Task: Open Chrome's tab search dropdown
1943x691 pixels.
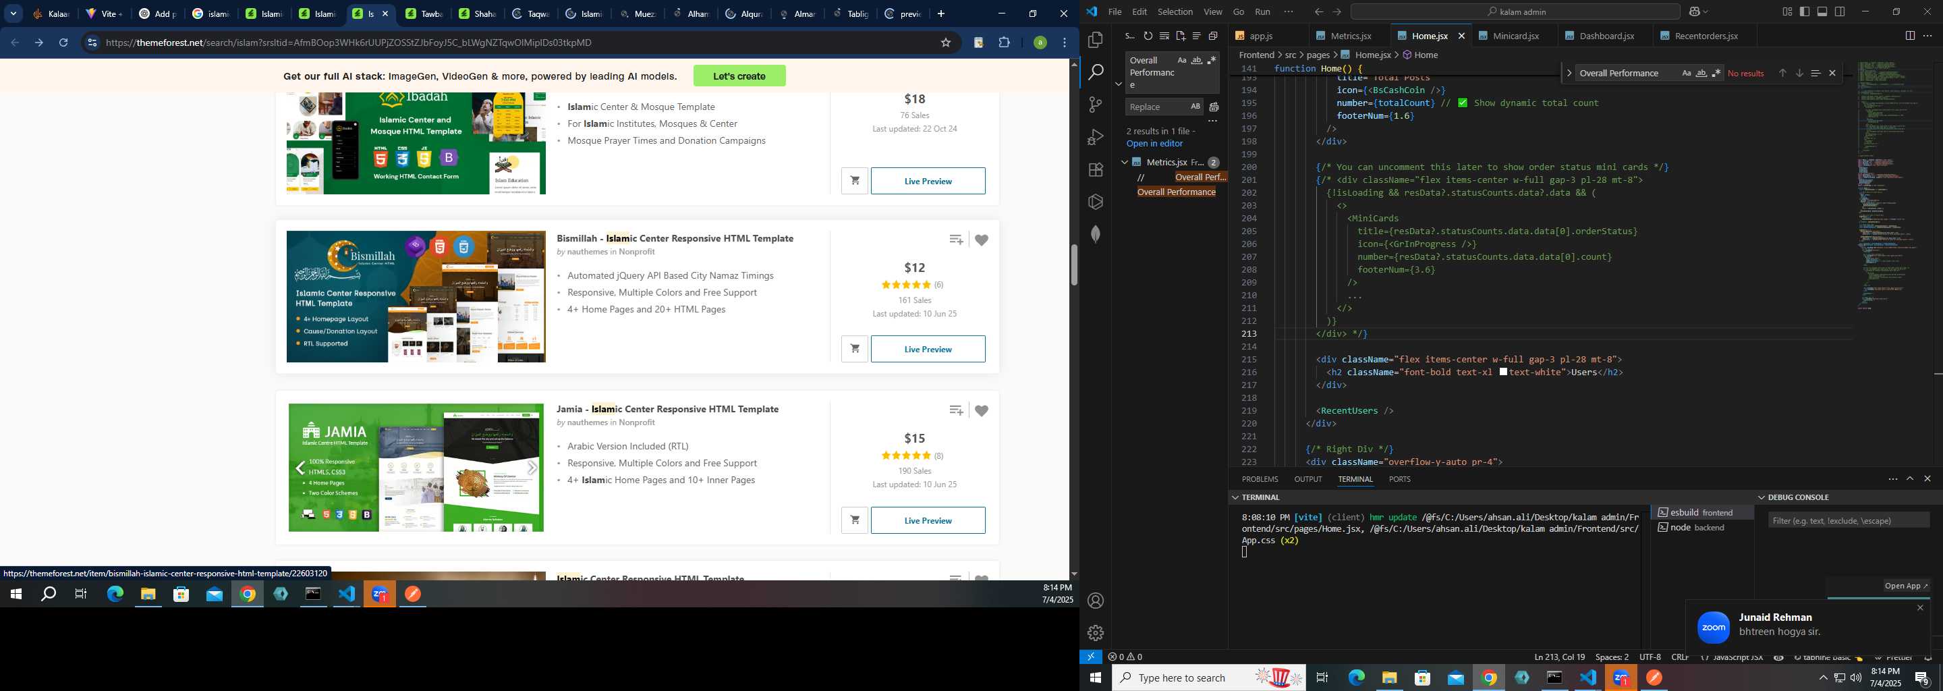Action: [x=13, y=13]
